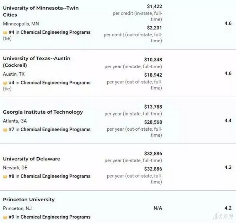The width and height of the screenshot is (236, 223).
Task: Click Chemical Engineering Programs under Delaware
Action: (55, 176)
